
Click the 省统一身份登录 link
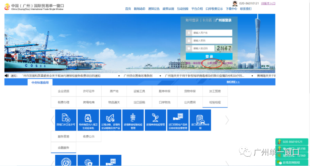(194, 63)
